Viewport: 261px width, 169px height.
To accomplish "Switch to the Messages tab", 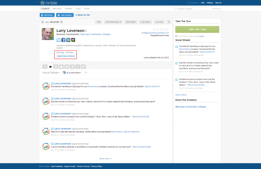I will click(x=57, y=8).
